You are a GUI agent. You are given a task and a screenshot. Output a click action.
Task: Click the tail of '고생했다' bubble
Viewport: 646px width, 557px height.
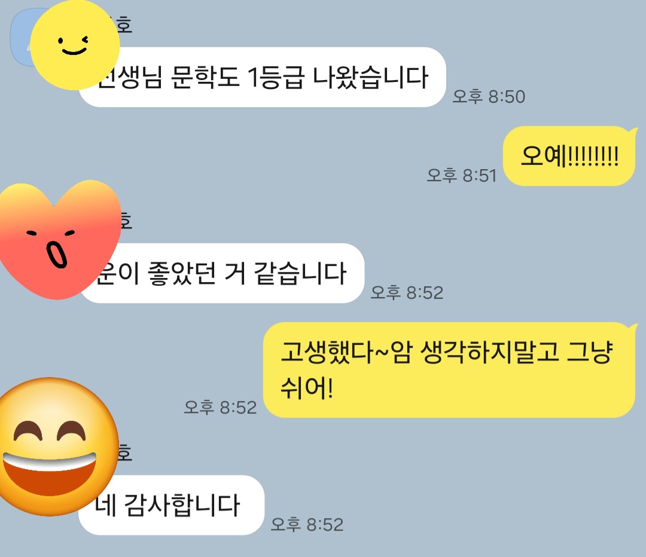633,328
